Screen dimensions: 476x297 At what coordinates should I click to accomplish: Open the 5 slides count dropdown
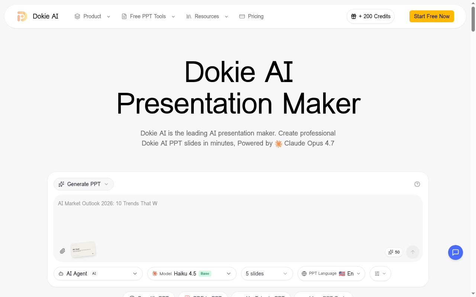click(x=267, y=274)
